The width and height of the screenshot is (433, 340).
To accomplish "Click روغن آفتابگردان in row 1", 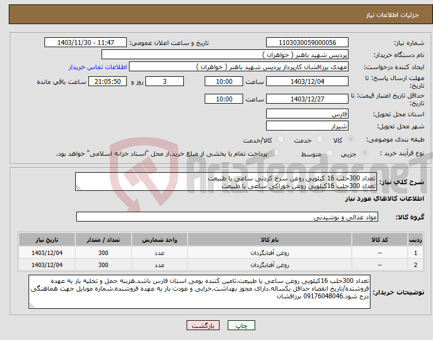I will 269,253.
